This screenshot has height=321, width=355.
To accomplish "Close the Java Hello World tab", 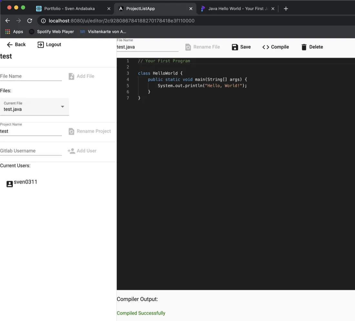I will [273, 9].
